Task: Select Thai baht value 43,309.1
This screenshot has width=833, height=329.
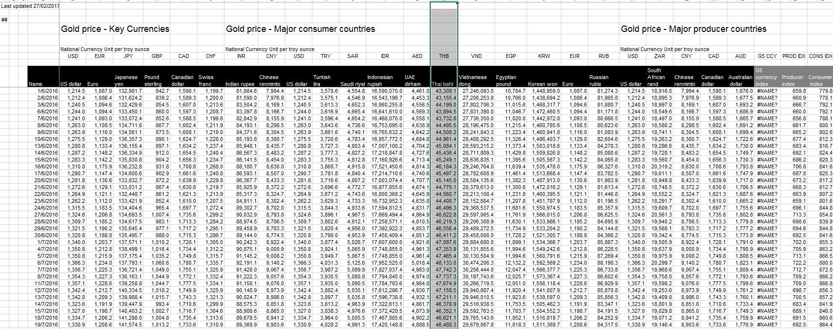Action: pyautogui.click(x=446, y=91)
